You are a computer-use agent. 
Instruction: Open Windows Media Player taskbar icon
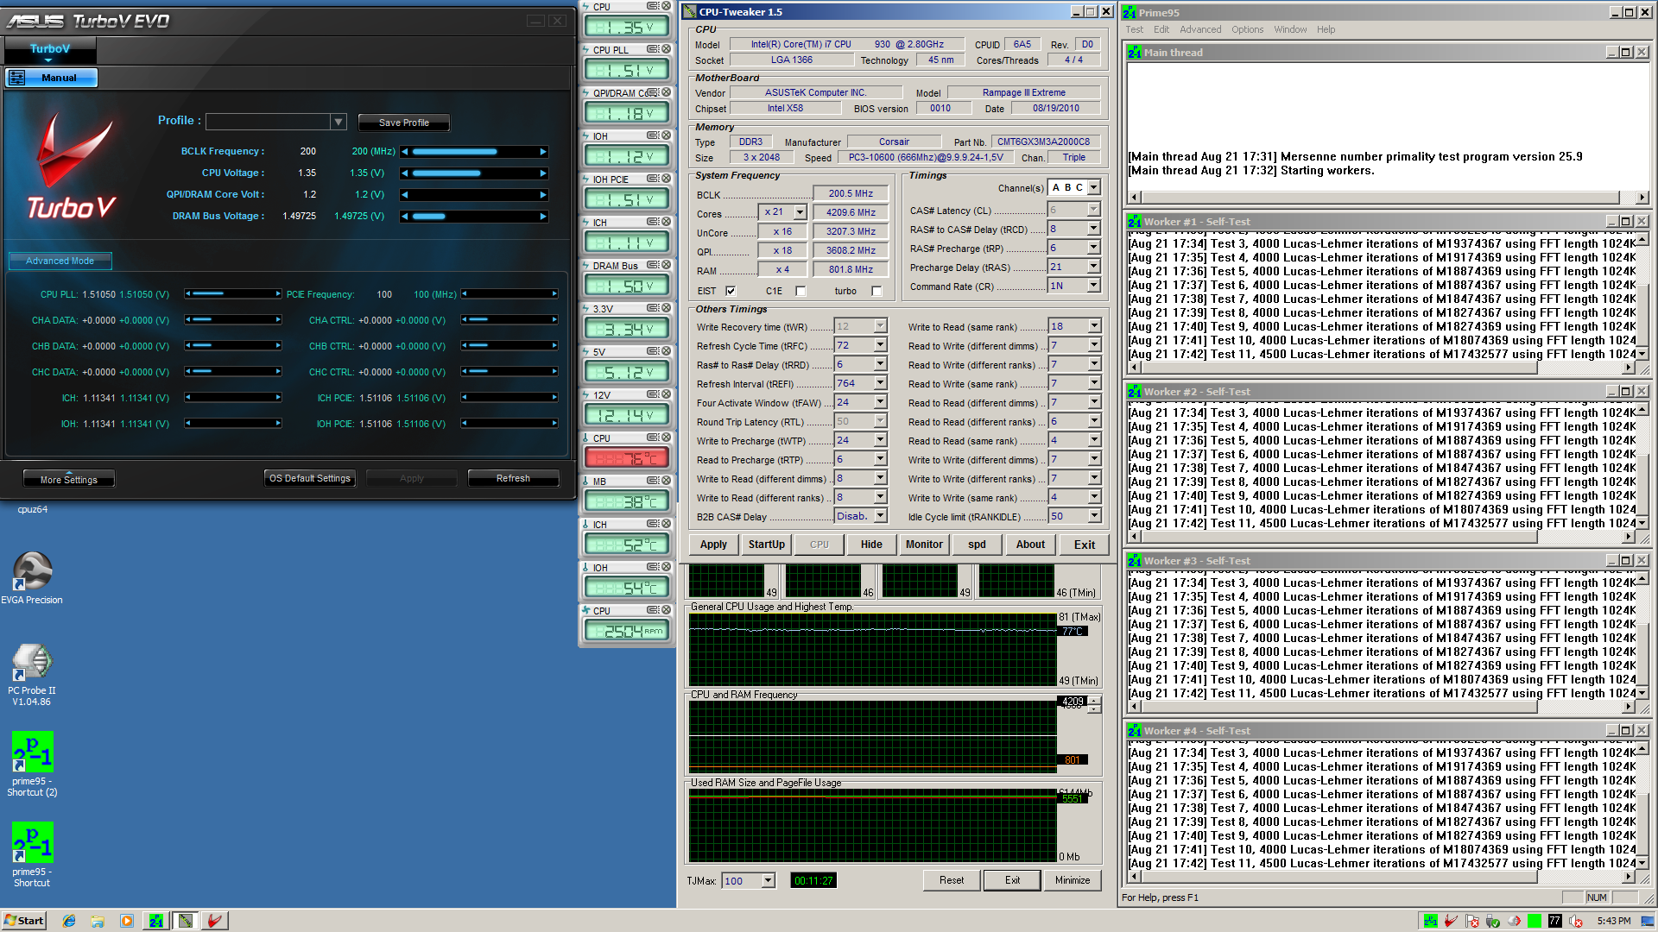127,921
